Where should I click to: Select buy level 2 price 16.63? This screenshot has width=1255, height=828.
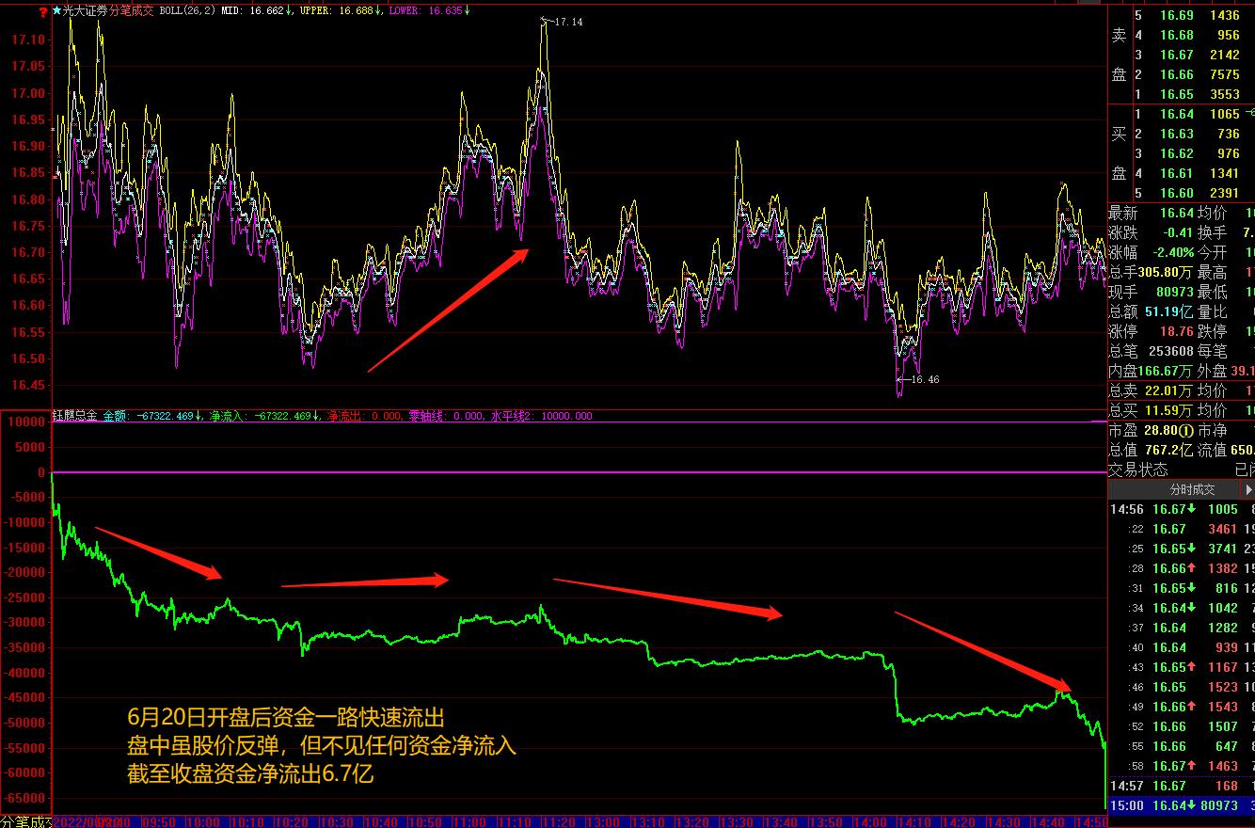pyautogui.click(x=1176, y=134)
